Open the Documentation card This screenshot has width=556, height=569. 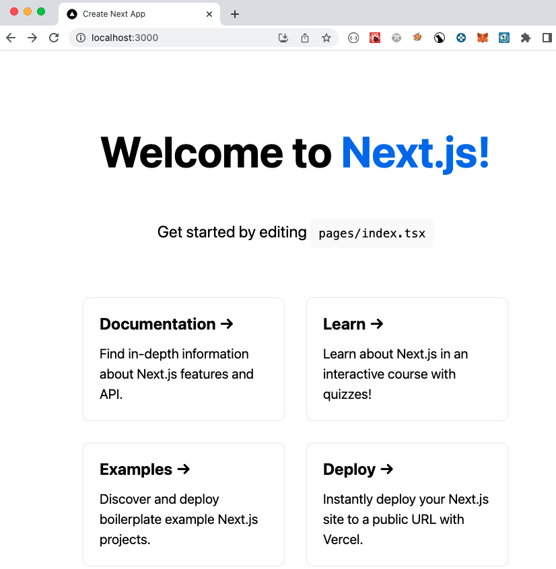(184, 359)
